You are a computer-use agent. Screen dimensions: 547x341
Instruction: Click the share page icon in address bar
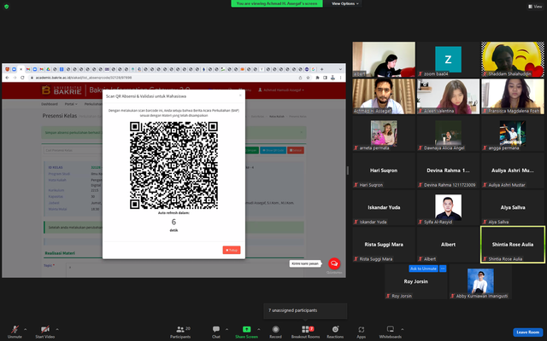pos(300,78)
